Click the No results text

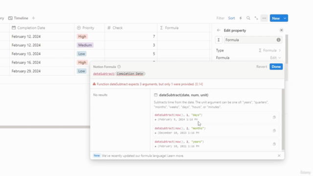click(100, 95)
